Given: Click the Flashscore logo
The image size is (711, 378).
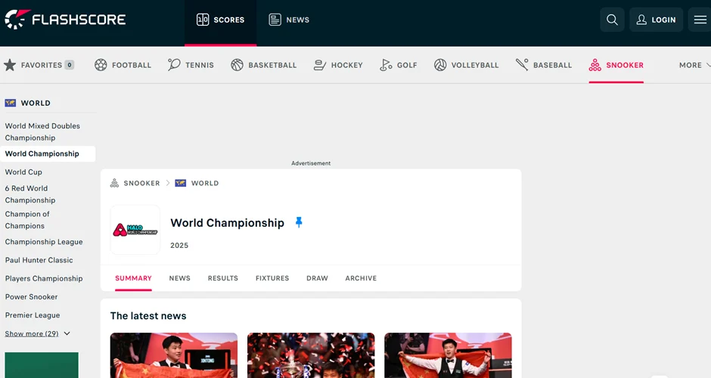Looking at the screenshot, I should coord(65,20).
